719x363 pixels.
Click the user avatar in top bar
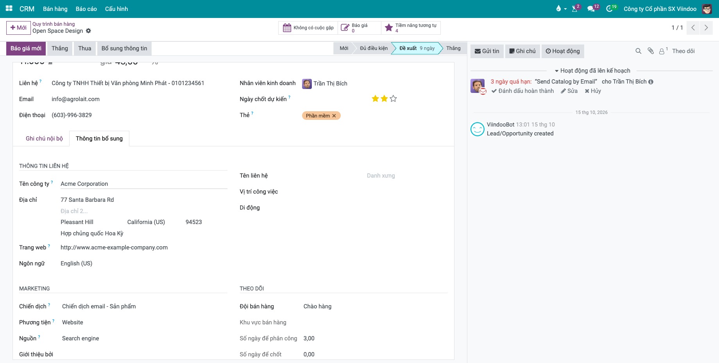coord(707,9)
